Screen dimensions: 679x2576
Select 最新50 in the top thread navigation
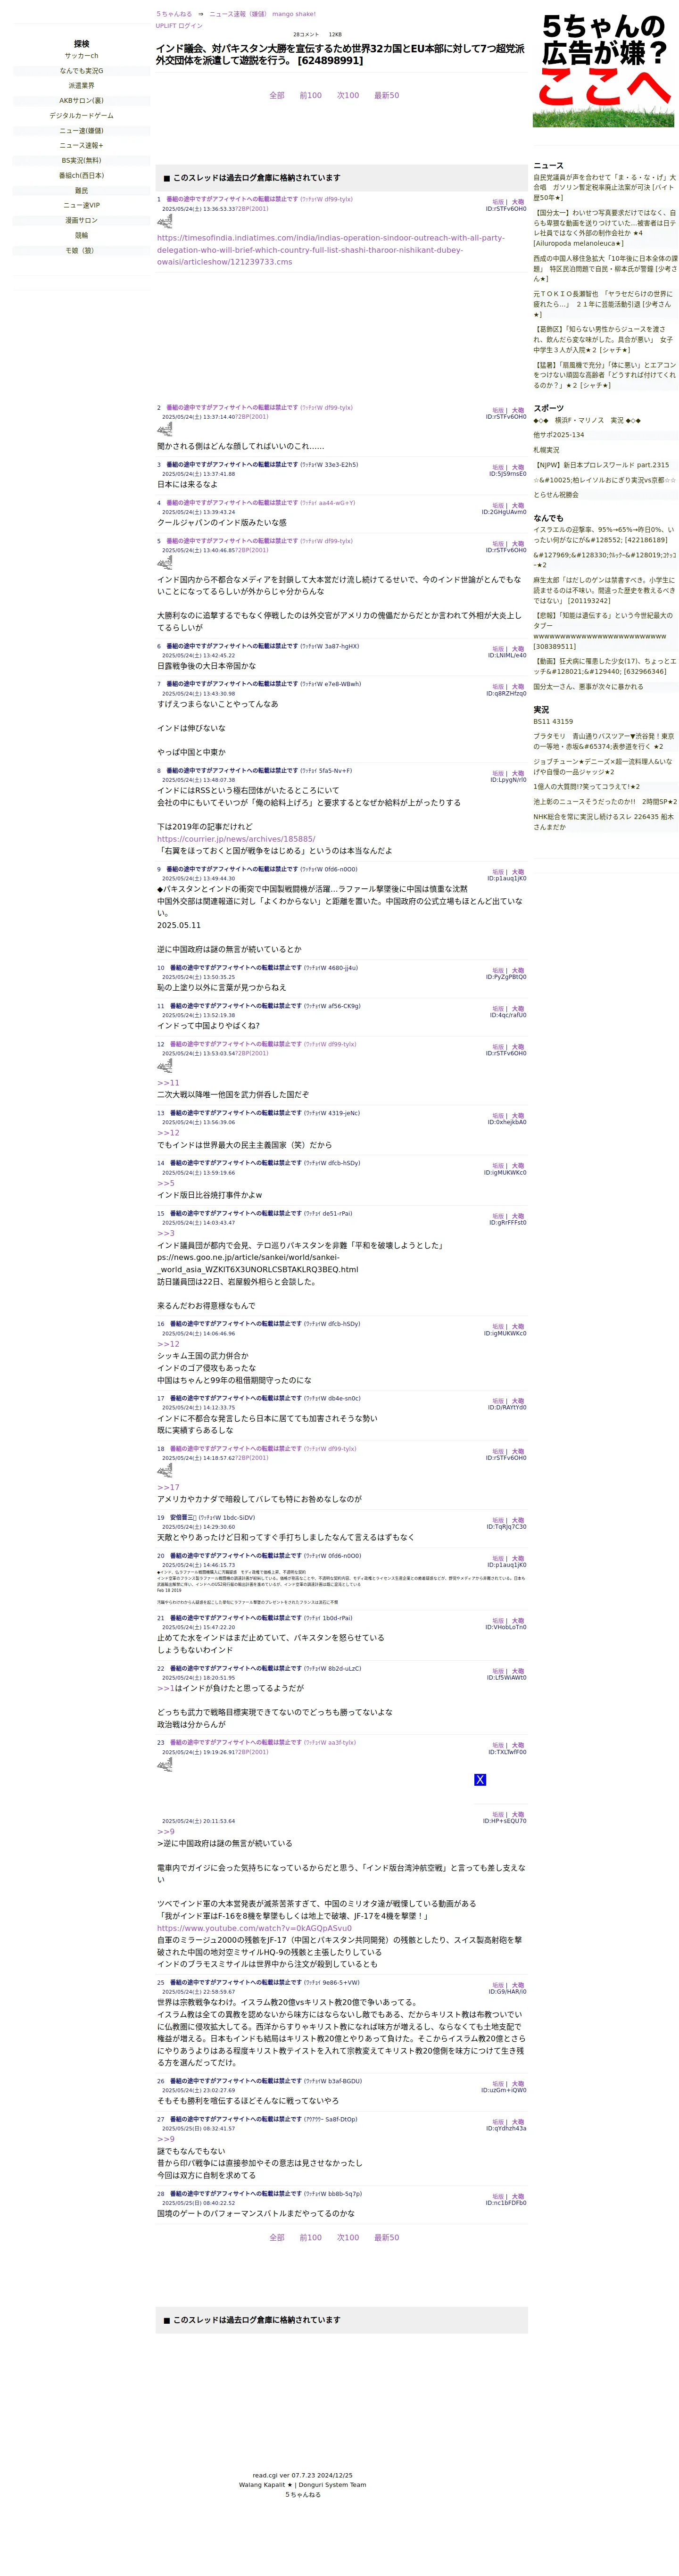point(387,96)
